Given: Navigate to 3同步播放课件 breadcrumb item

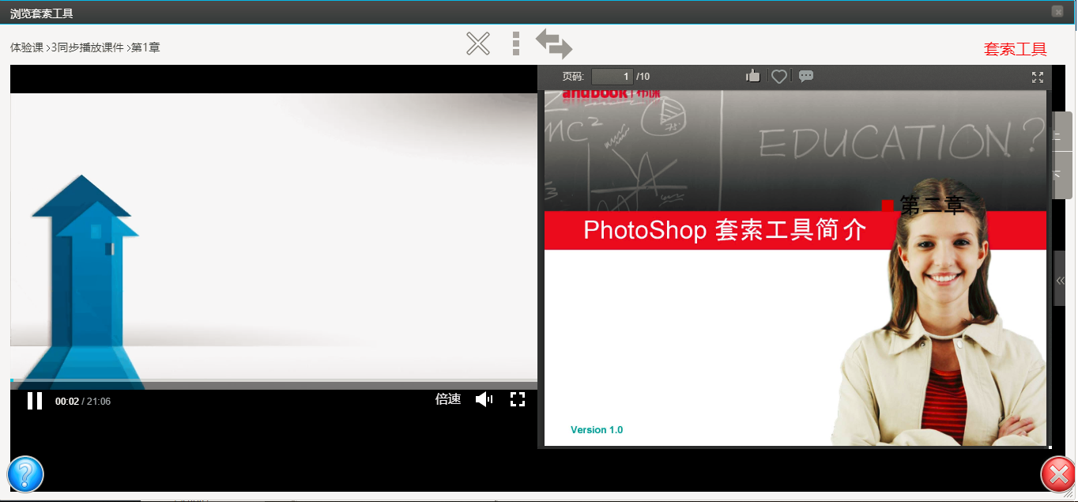Looking at the screenshot, I should click(88, 47).
